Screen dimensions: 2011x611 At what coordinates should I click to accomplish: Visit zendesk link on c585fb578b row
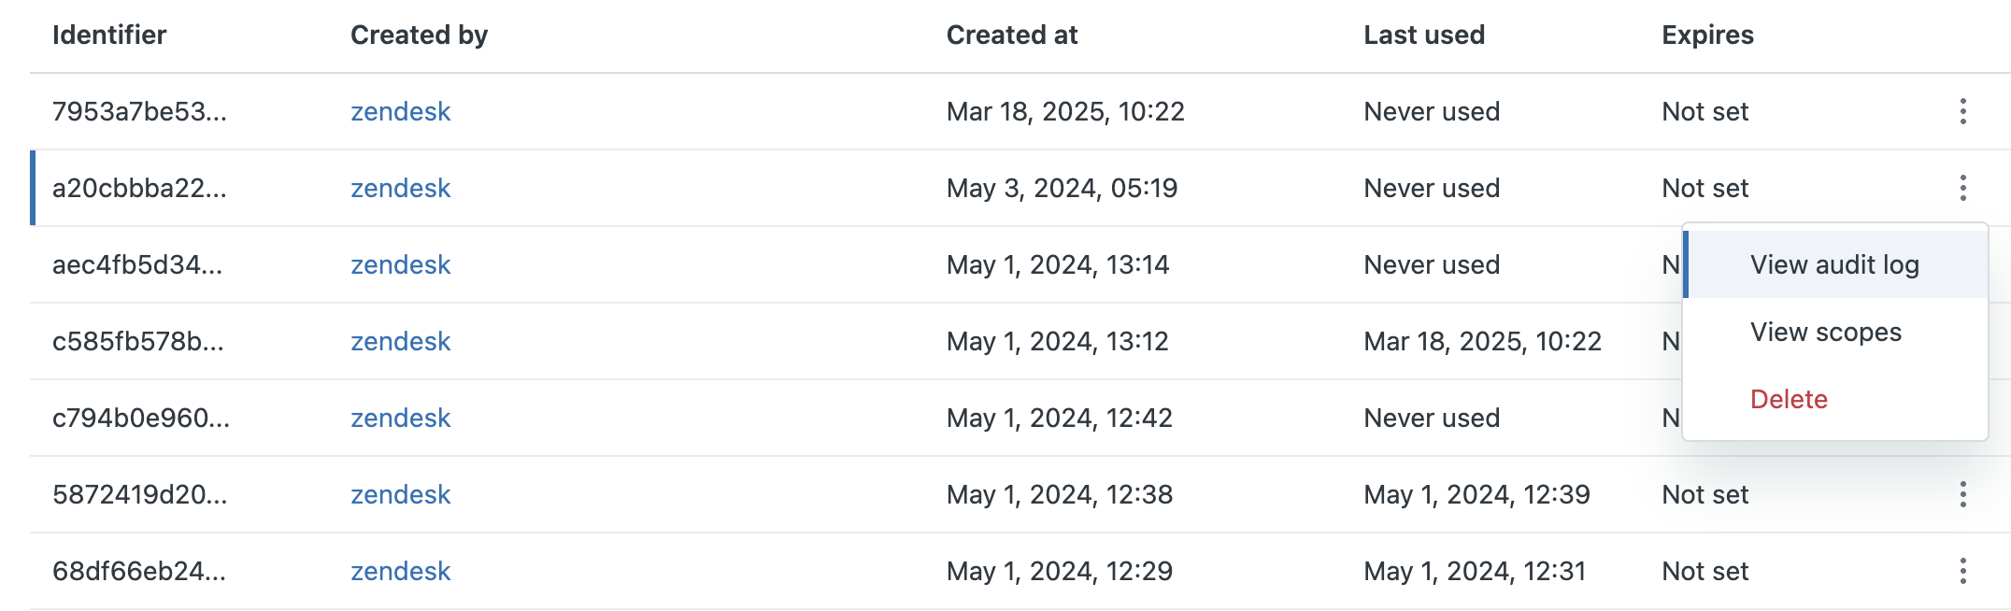[x=400, y=341]
